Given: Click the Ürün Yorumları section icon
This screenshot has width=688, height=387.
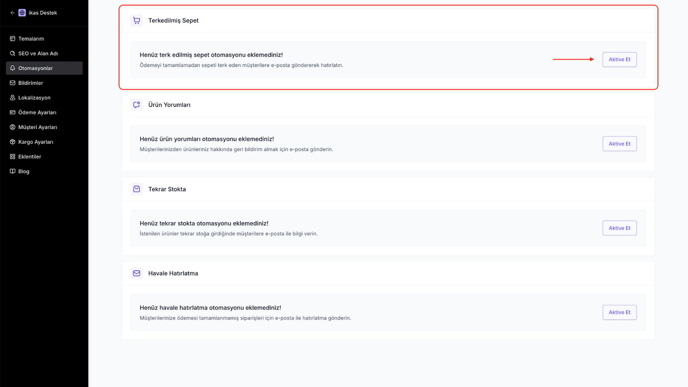Looking at the screenshot, I should [x=137, y=105].
